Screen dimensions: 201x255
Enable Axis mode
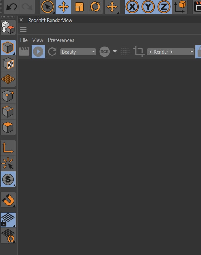click(x=8, y=148)
